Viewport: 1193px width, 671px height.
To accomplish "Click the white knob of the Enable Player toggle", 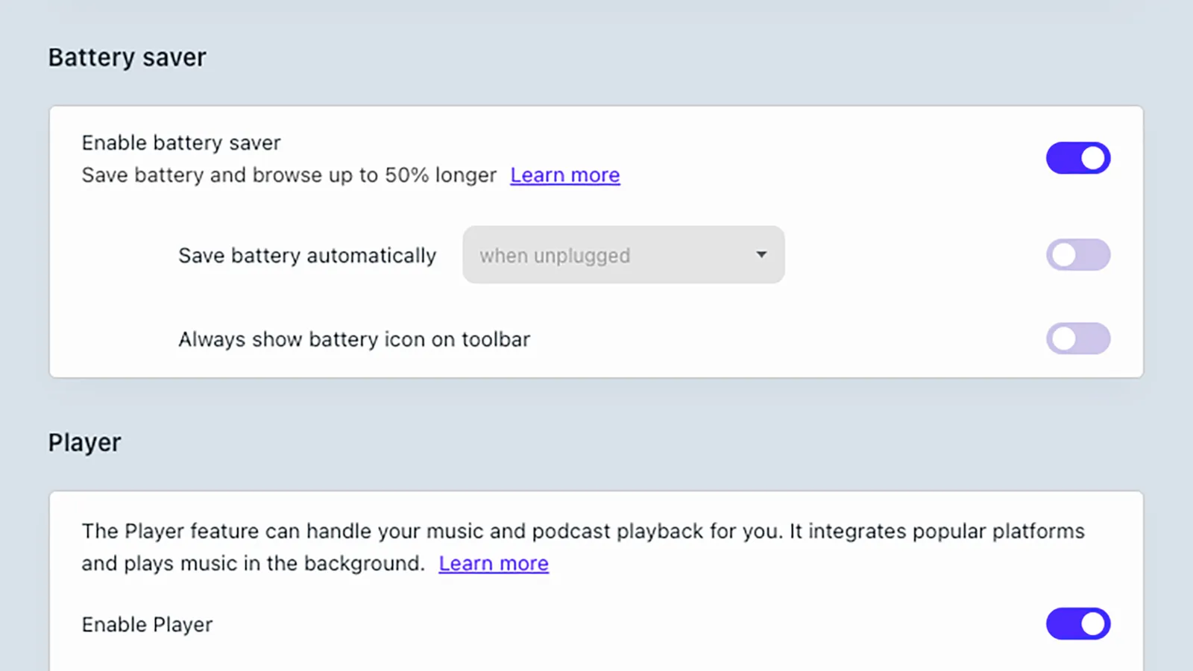I will 1094,624.
